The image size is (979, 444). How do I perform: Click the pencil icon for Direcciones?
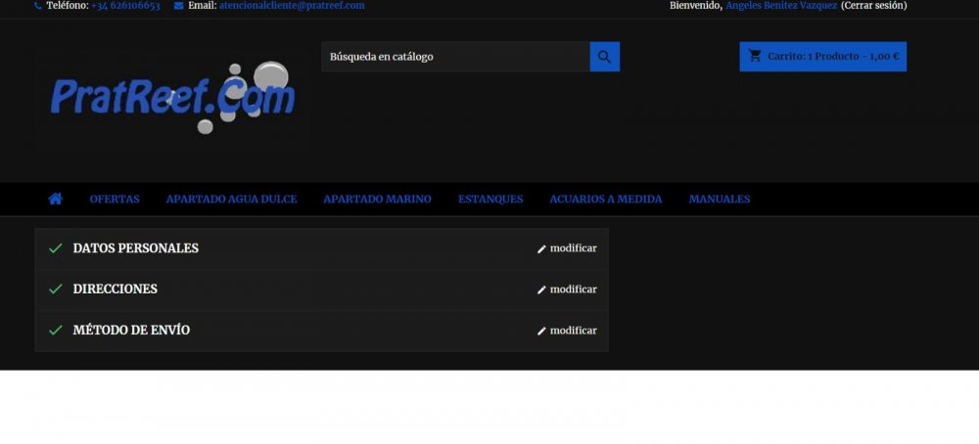[541, 290]
